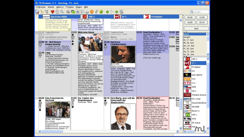Select Deutschlandfunk in channel list
Screen dimensions: 244x137
pyautogui.click(x=195, y=103)
